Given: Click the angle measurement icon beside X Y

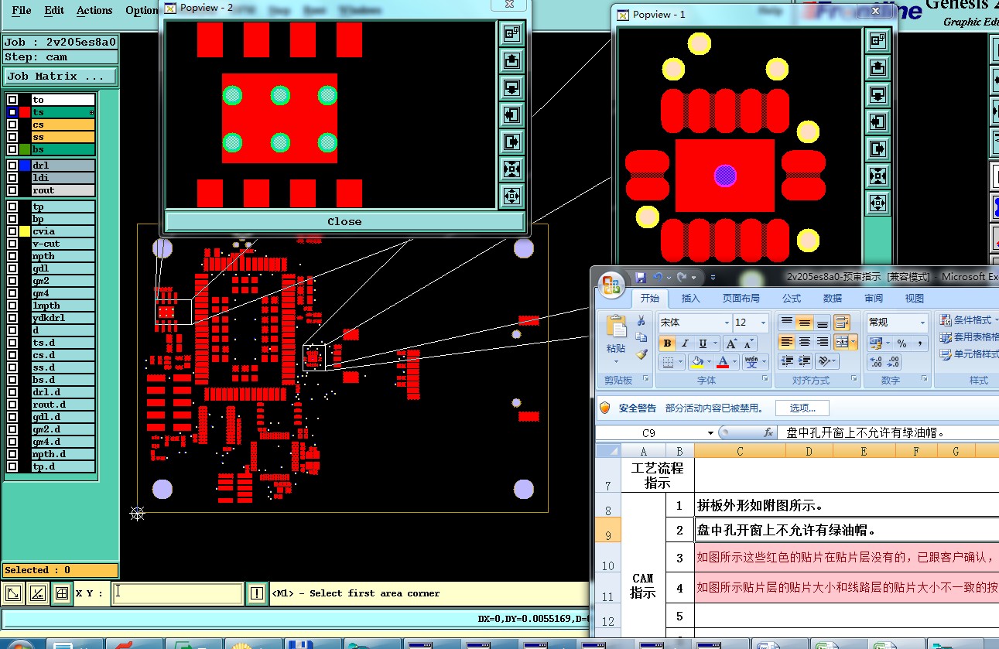Looking at the screenshot, I should tap(37, 593).
